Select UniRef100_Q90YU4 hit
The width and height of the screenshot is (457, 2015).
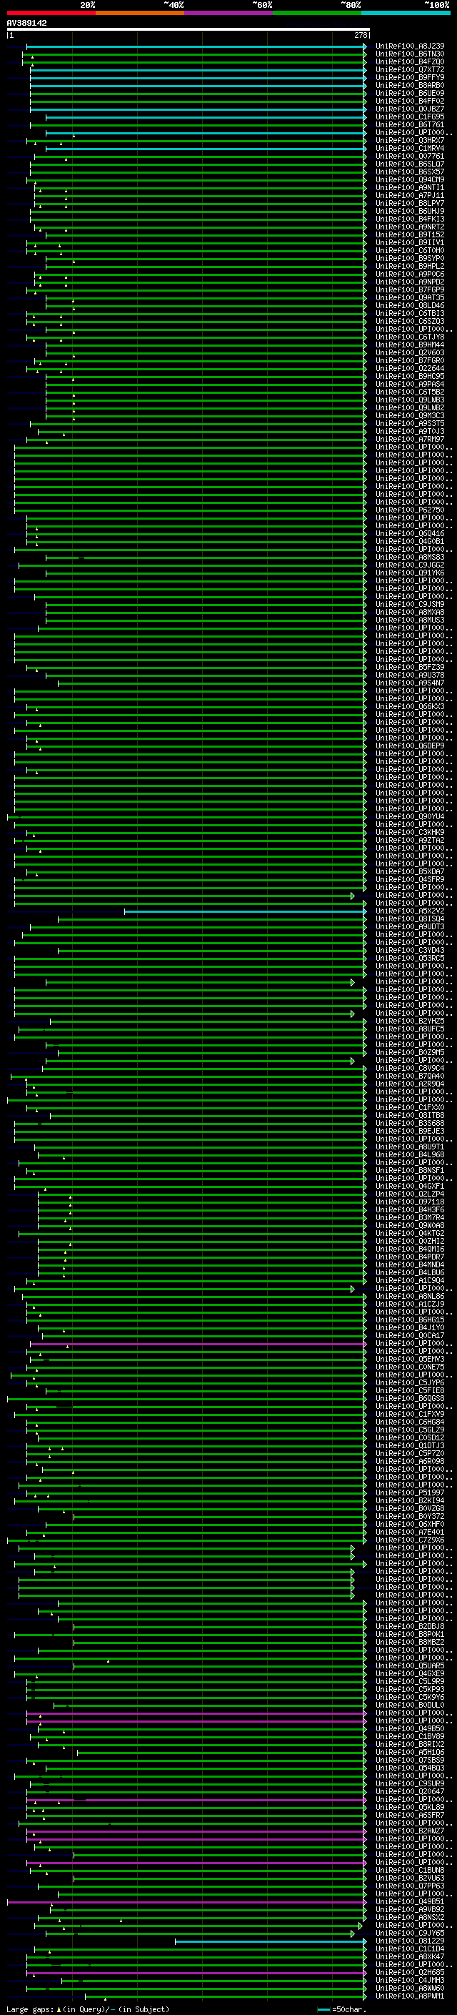pos(410,816)
